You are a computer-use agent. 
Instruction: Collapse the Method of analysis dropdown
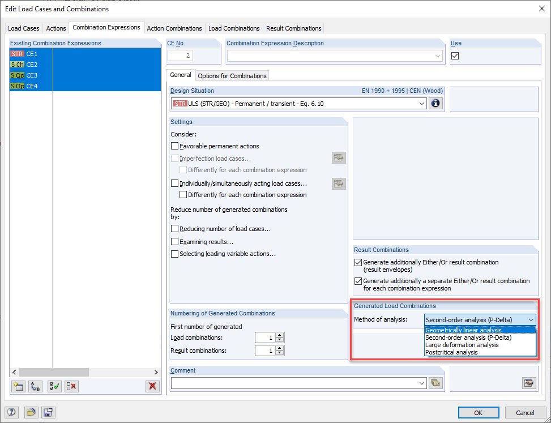531,320
